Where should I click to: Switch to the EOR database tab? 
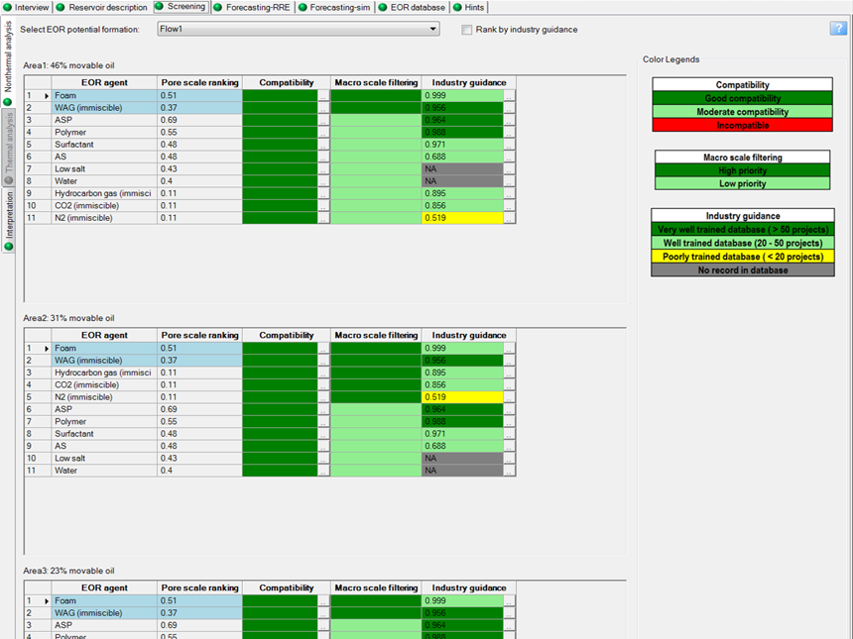(417, 7)
